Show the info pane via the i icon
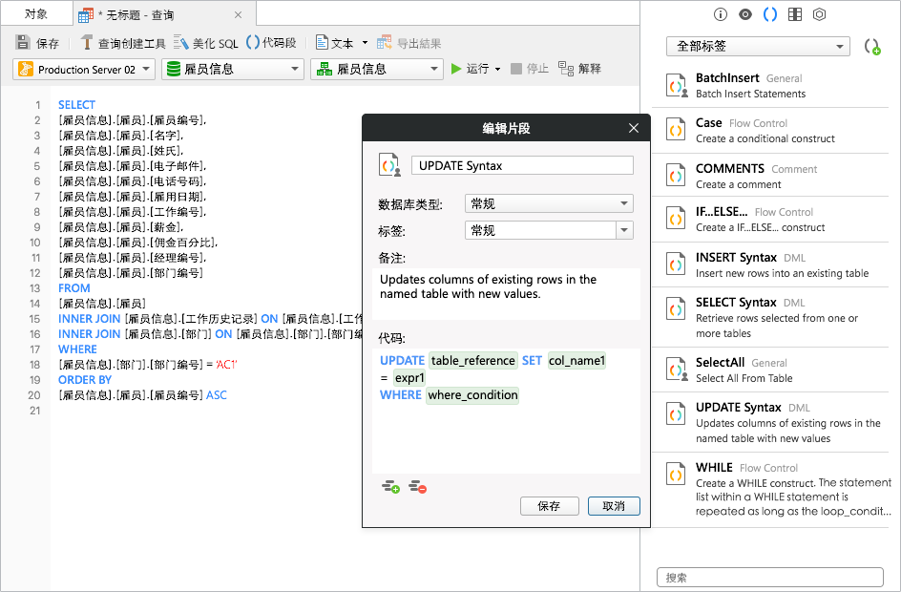The height and width of the screenshot is (592, 901). 721,14
